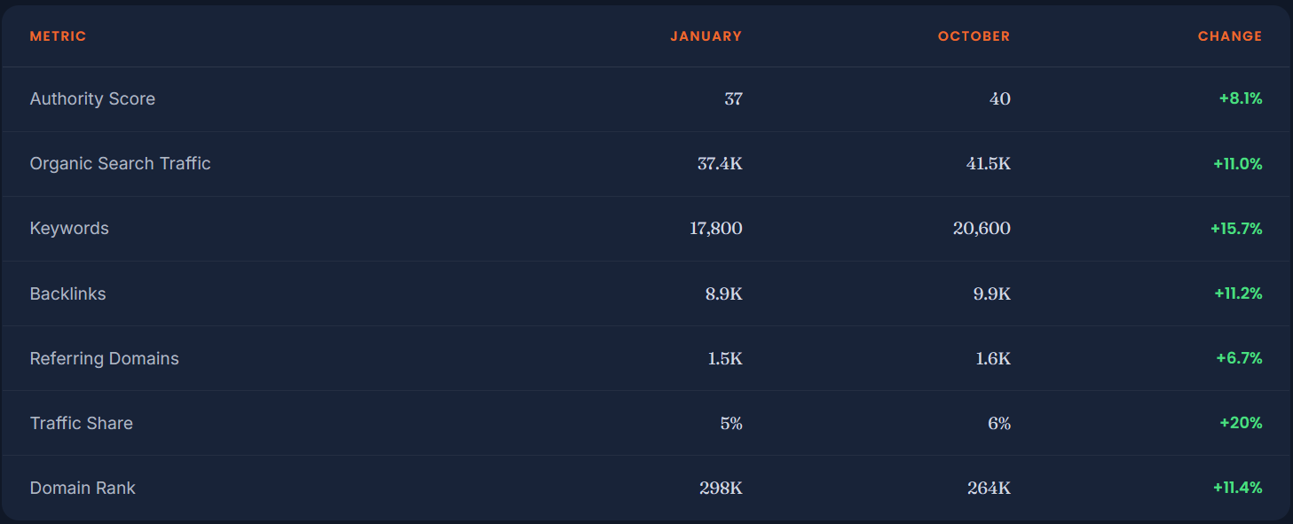Image resolution: width=1293 pixels, height=524 pixels.
Task: Click January backlinks value 8.9K
Action: (724, 293)
